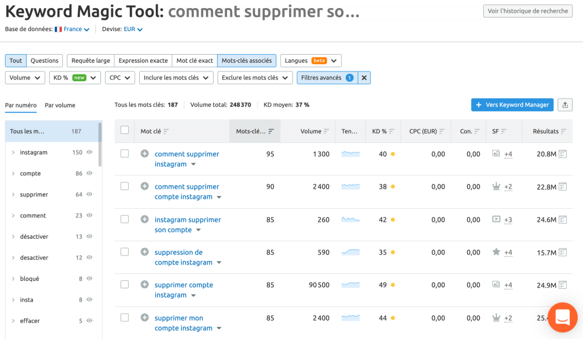Add 'supprimer compte instagram' via plus icon
Viewport: 583px width, 339px height.
pyautogui.click(x=145, y=284)
